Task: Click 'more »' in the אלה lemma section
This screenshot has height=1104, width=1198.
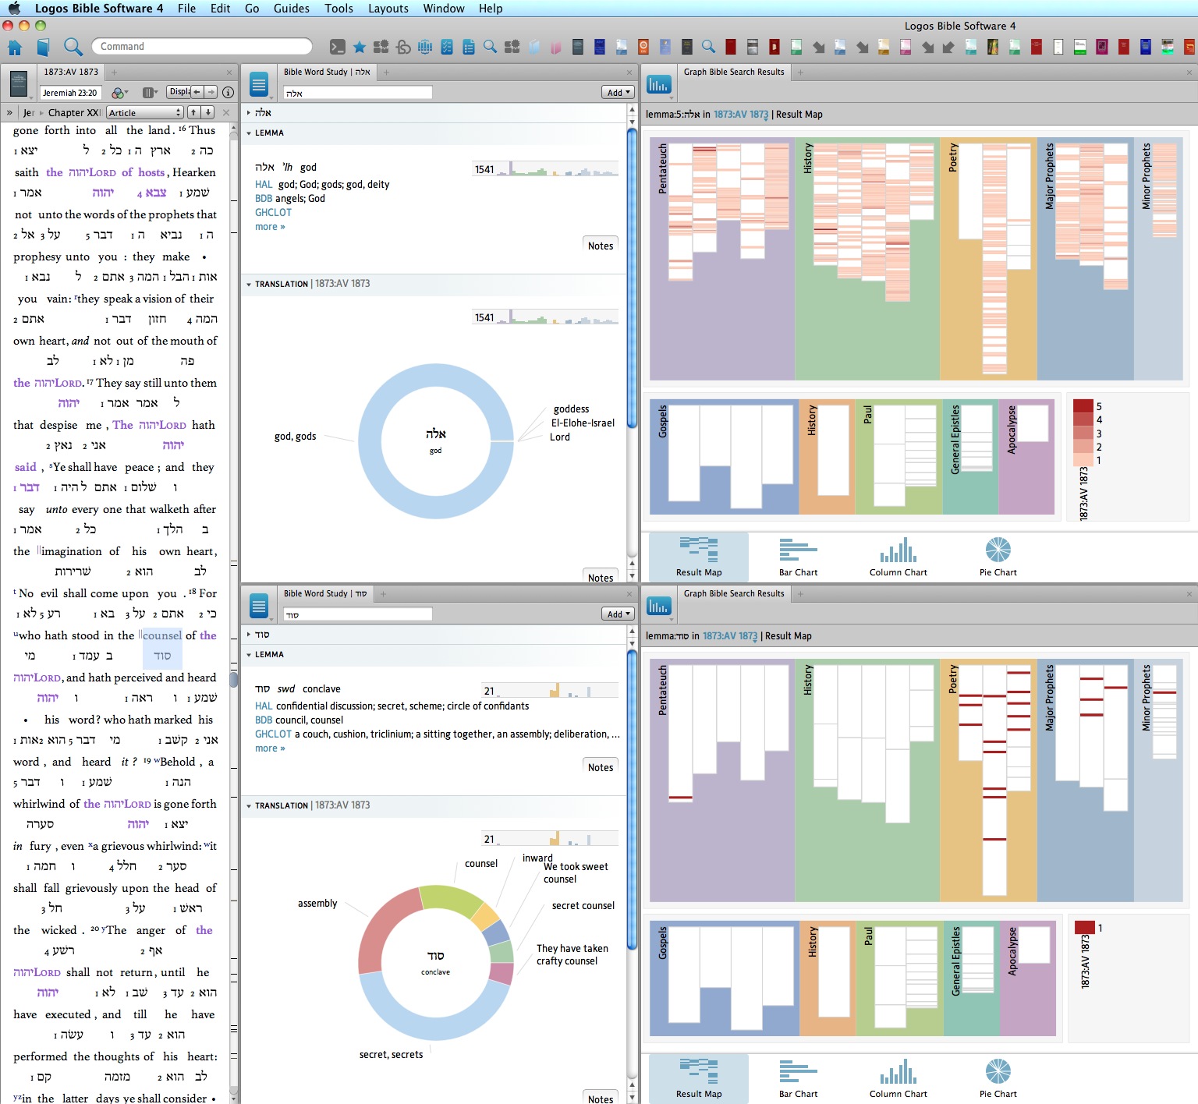Action: (x=270, y=227)
